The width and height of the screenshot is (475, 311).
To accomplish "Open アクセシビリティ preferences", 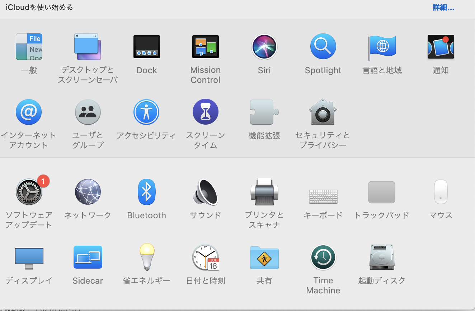I will 146,112.
